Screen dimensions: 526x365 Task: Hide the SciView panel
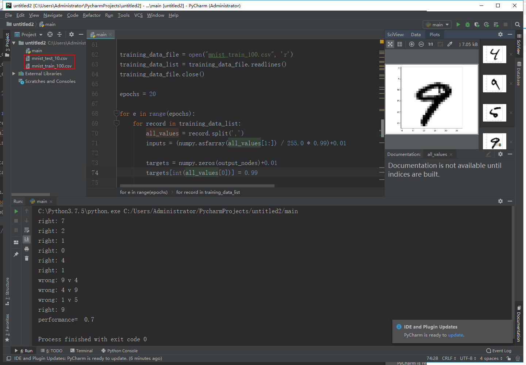510,34
